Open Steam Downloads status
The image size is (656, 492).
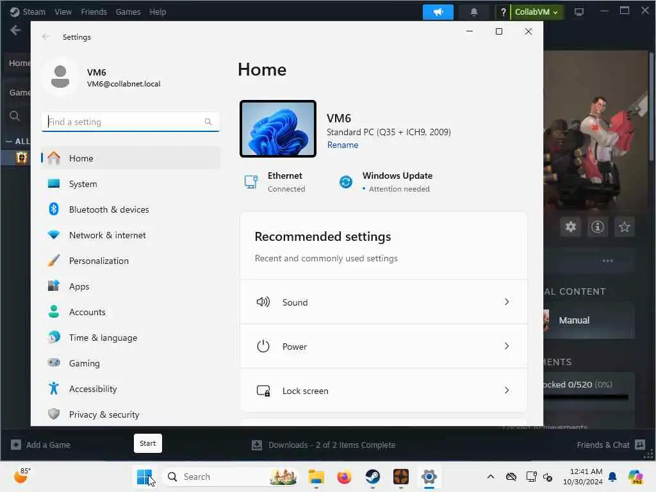pyautogui.click(x=324, y=445)
